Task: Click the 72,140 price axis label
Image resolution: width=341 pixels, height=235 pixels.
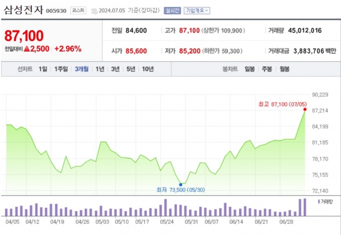Action: tap(320, 191)
